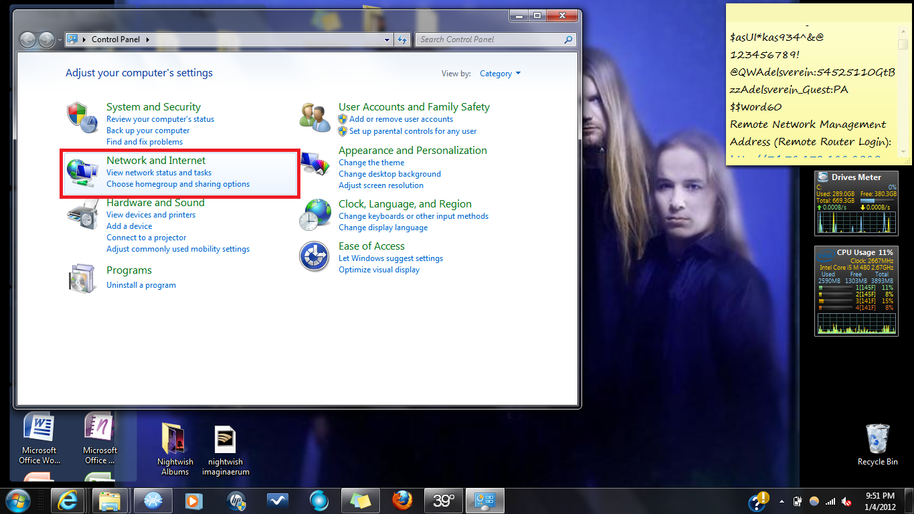Open the Start menu orb
The image size is (914, 514).
pos(17,500)
